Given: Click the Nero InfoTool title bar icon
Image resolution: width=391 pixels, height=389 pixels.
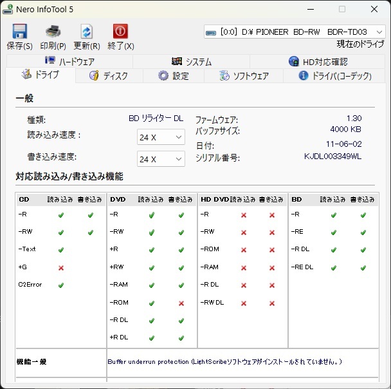Looking at the screenshot, I should [x=8, y=9].
